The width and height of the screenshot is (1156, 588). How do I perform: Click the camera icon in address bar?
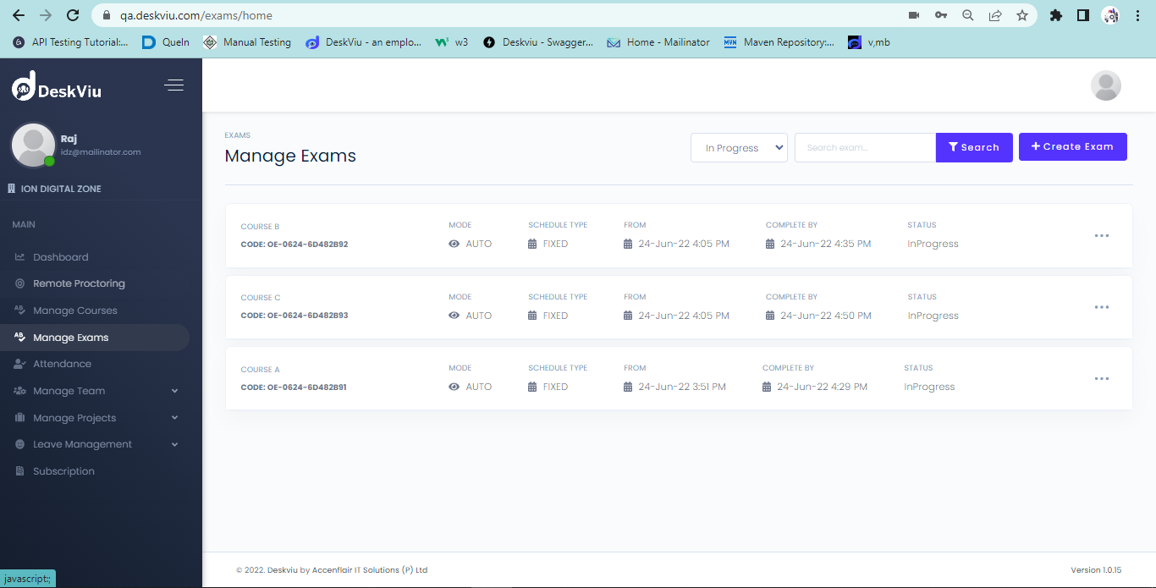pyautogui.click(x=914, y=15)
